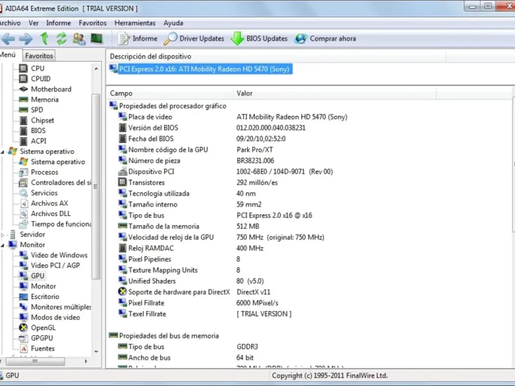Select the Nombre código de la GPU row

point(196,150)
